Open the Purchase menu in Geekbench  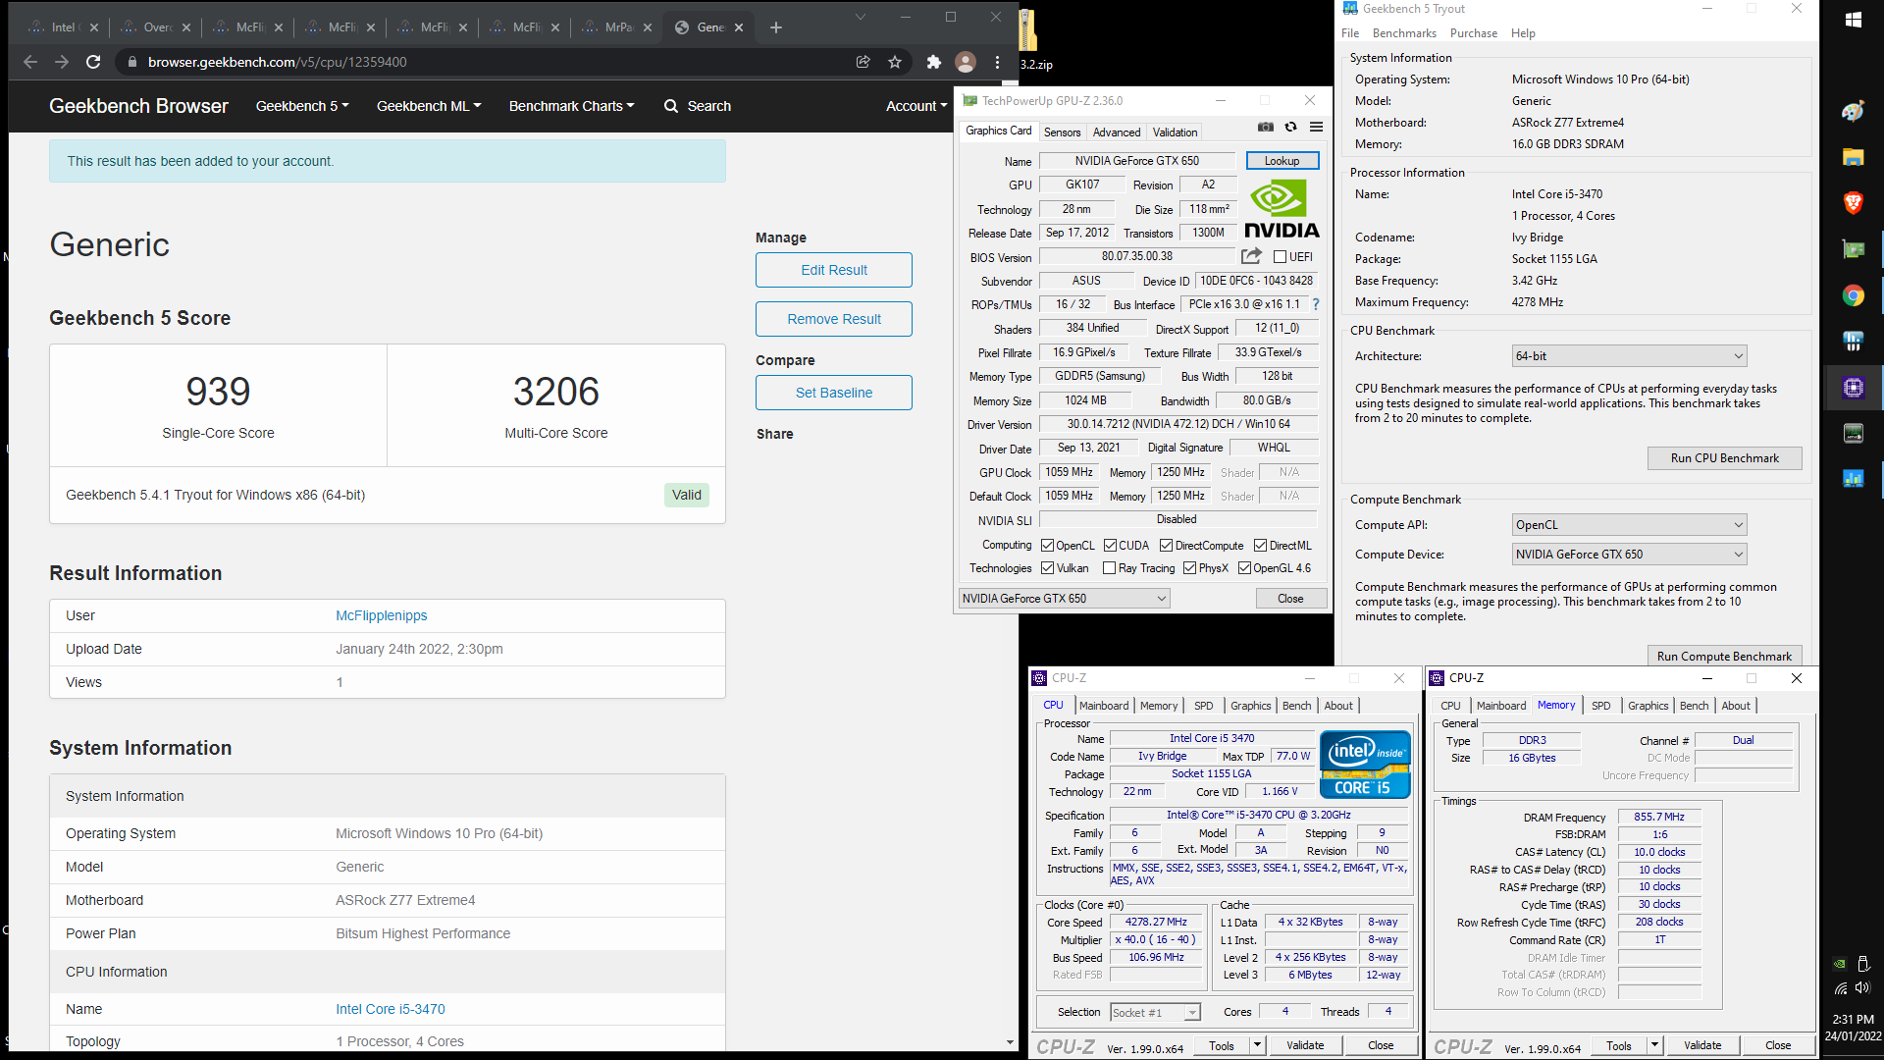[1474, 33]
